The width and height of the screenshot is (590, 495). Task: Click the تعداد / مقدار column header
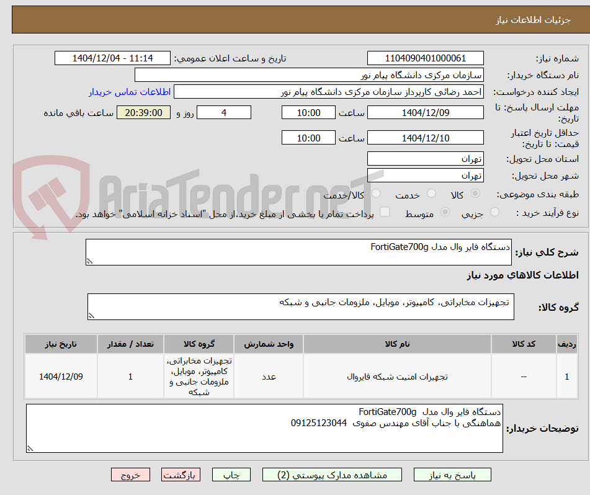(130, 344)
